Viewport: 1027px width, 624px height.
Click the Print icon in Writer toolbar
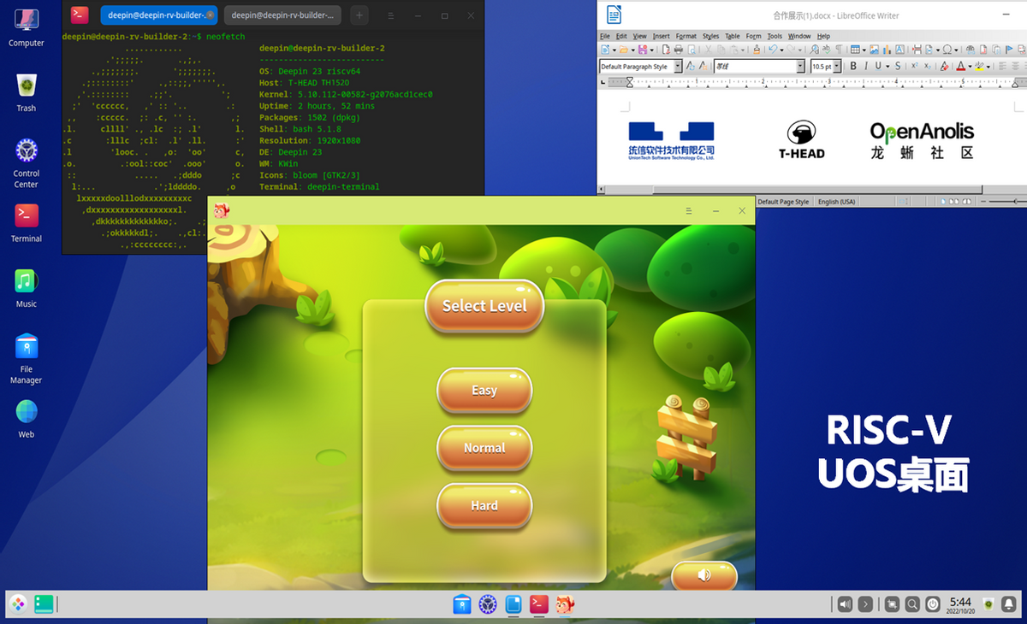[679, 50]
